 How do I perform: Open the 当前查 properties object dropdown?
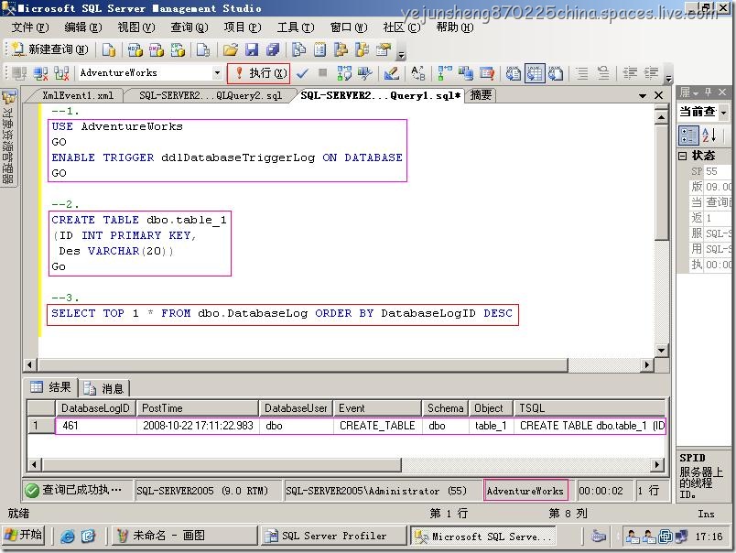[723, 113]
